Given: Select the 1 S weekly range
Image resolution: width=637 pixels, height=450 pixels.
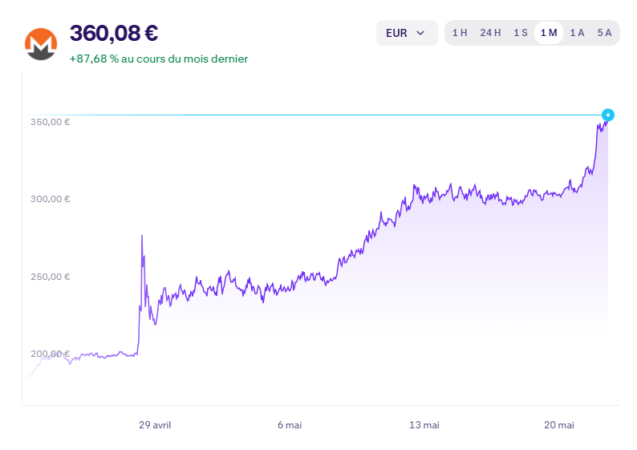Looking at the screenshot, I should 521,33.
